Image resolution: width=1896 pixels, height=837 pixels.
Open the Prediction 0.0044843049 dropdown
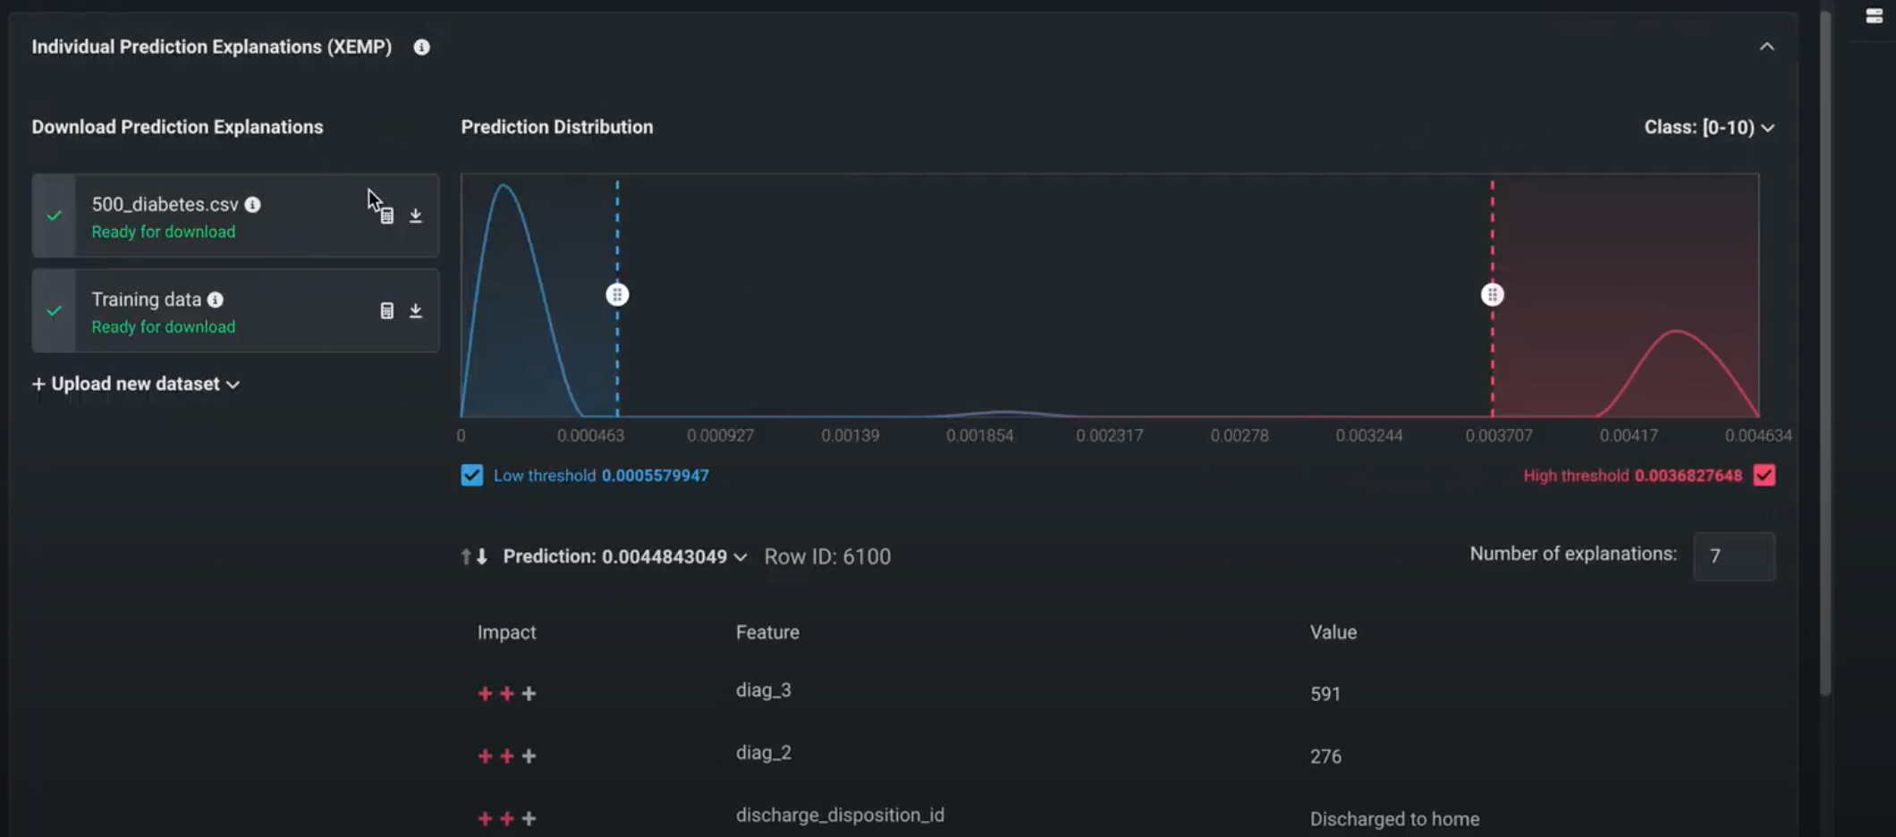point(624,557)
